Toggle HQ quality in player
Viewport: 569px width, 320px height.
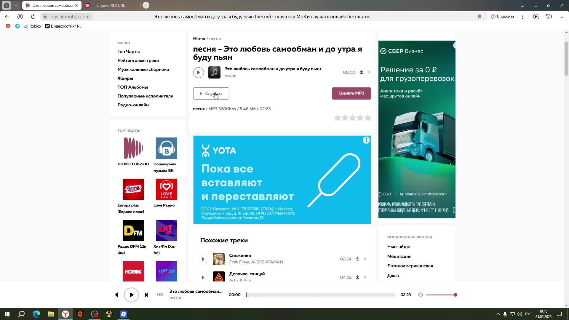[x=160, y=295]
